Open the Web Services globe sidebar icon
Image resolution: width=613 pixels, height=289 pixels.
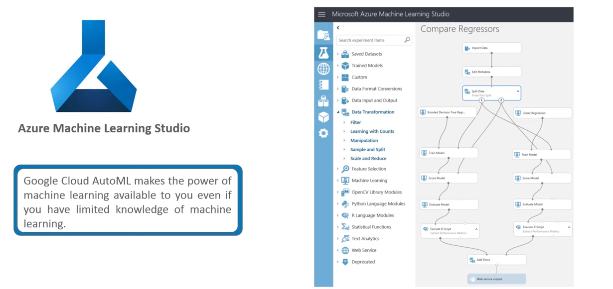click(323, 69)
